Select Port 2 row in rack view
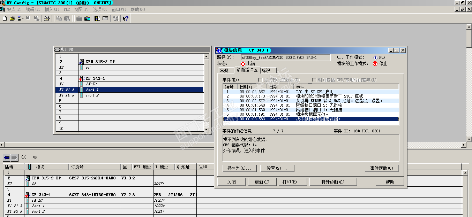Image resolution: width=472 pixels, height=217 pixels. tap(129, 95)
